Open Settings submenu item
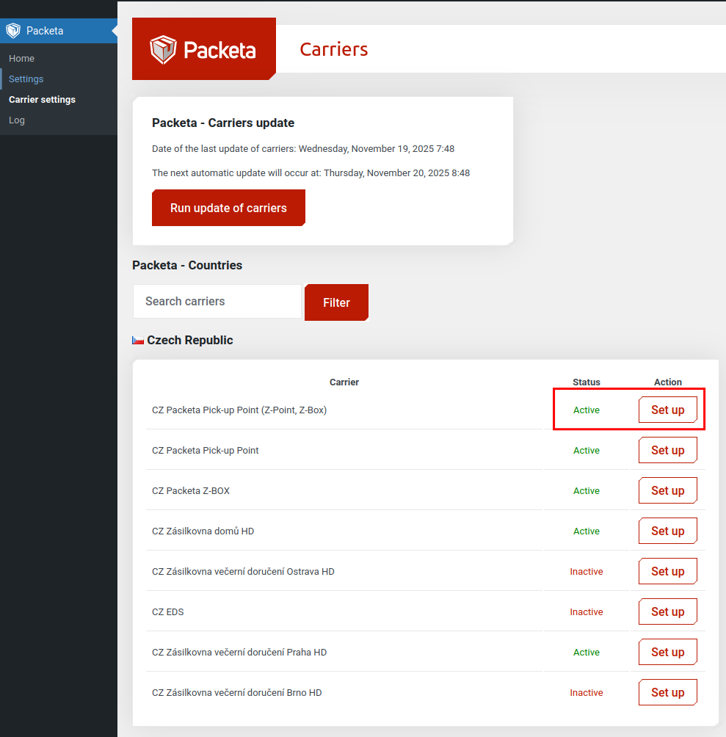Viewport: 726px width, 737px height. pos(26,79)
